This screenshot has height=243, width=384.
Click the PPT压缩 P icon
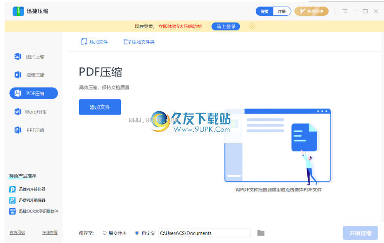[x=18, y=130]
